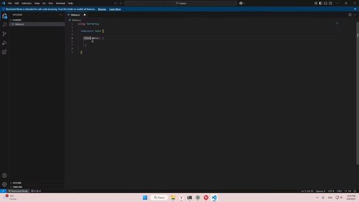Open the Windows Start menu
Screen dimensions: 359x202
[x=145, y=198]
